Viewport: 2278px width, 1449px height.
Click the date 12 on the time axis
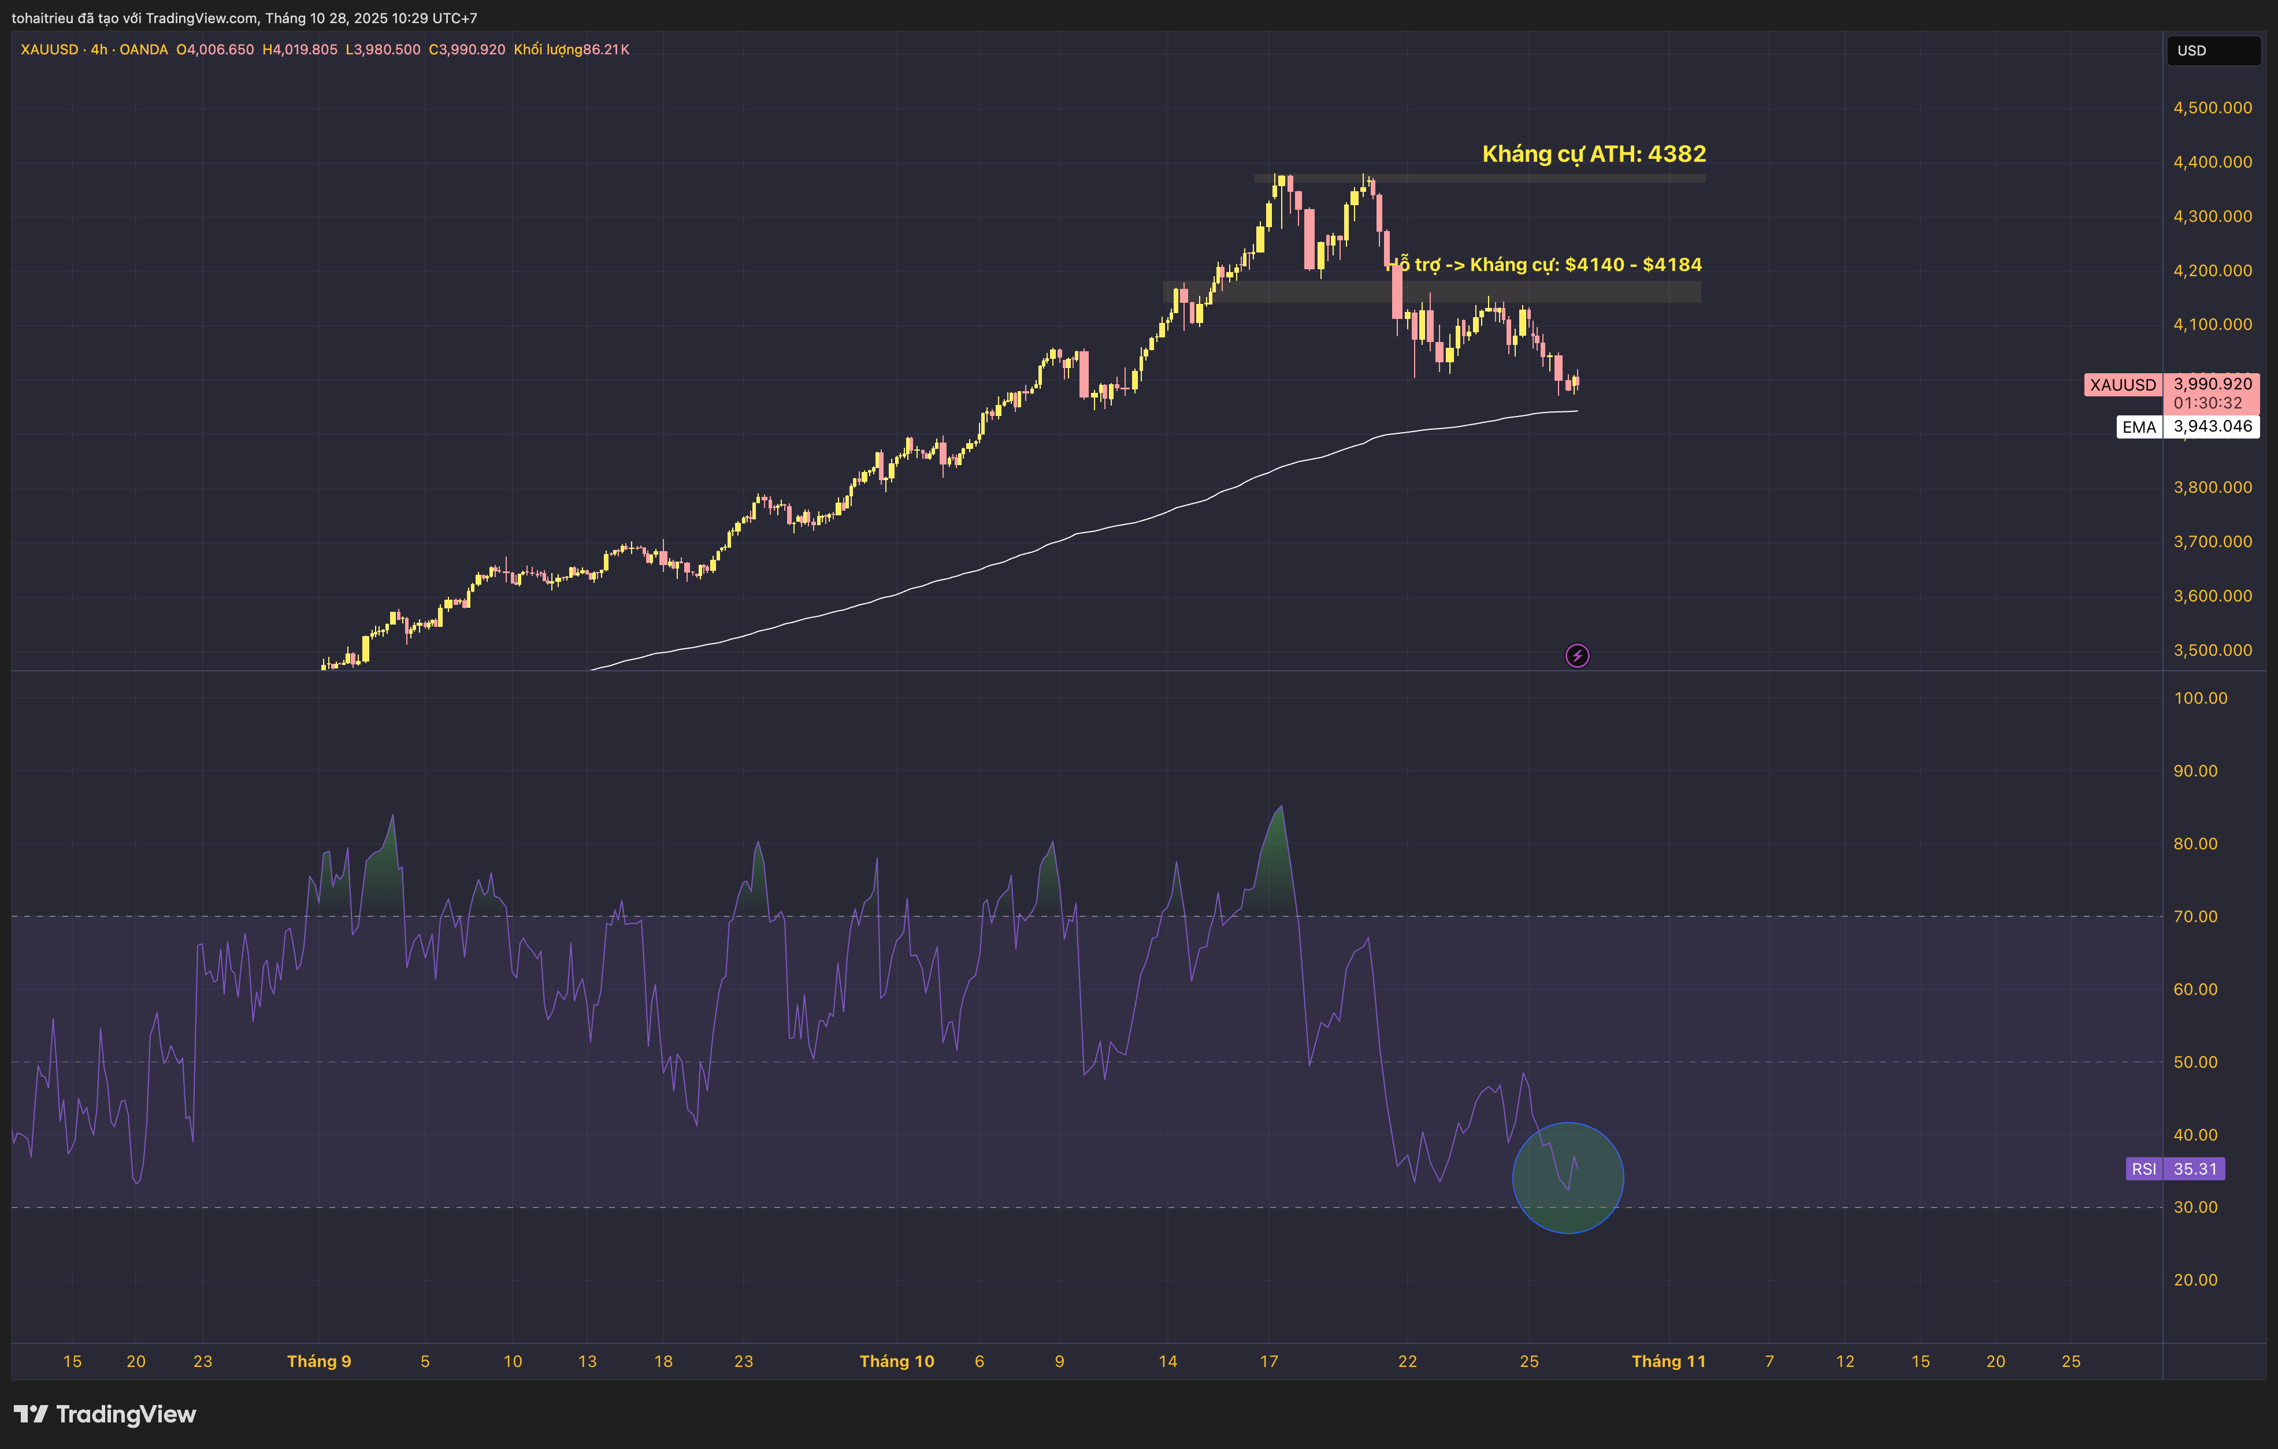point(1845,1361)
